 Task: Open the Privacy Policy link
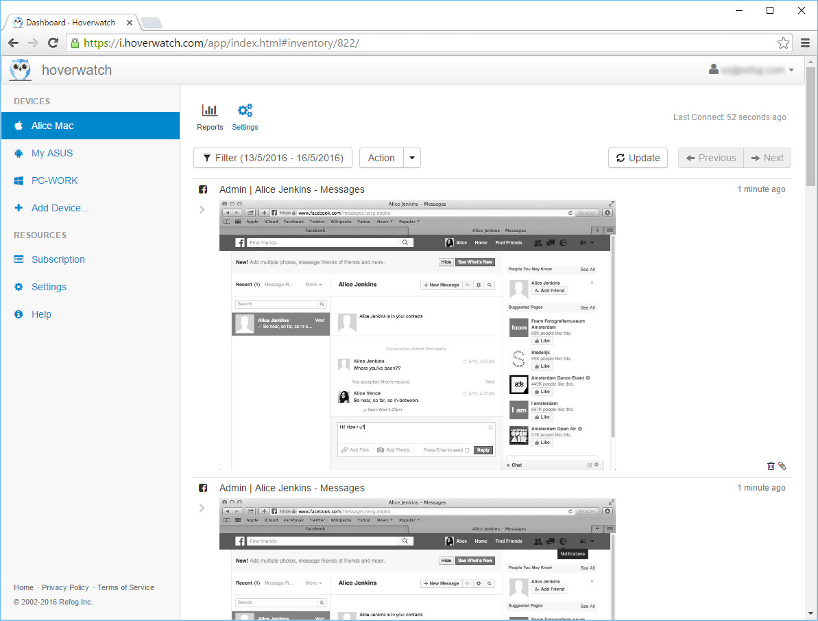click(65, 587)
